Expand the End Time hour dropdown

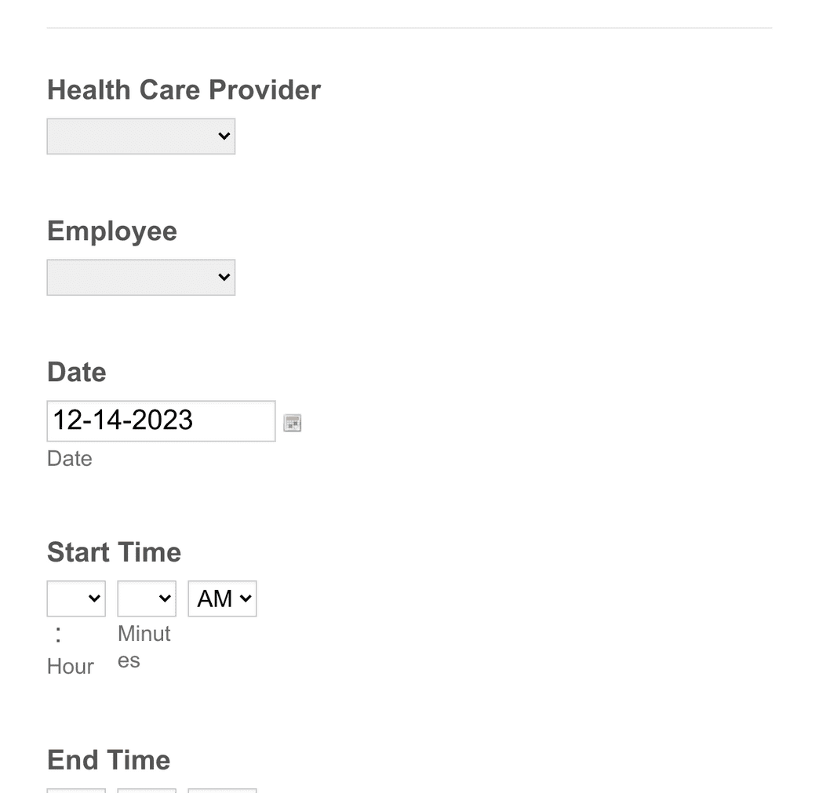[x=75, y=791]
